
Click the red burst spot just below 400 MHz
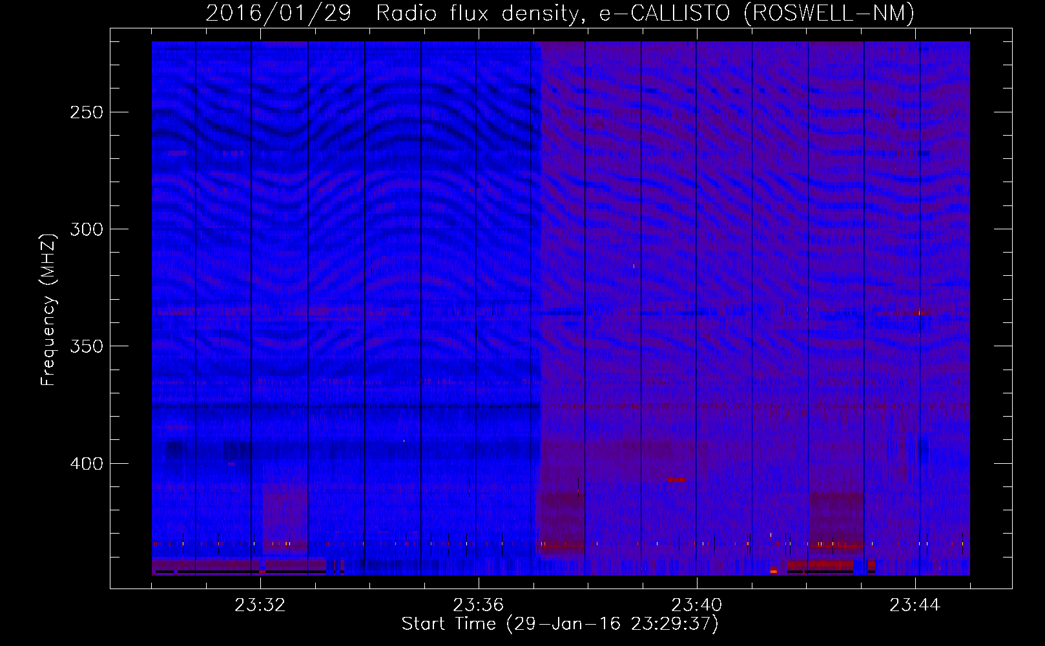point(676,479)
